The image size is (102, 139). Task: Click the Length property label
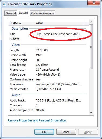click(x=14, y=50)
